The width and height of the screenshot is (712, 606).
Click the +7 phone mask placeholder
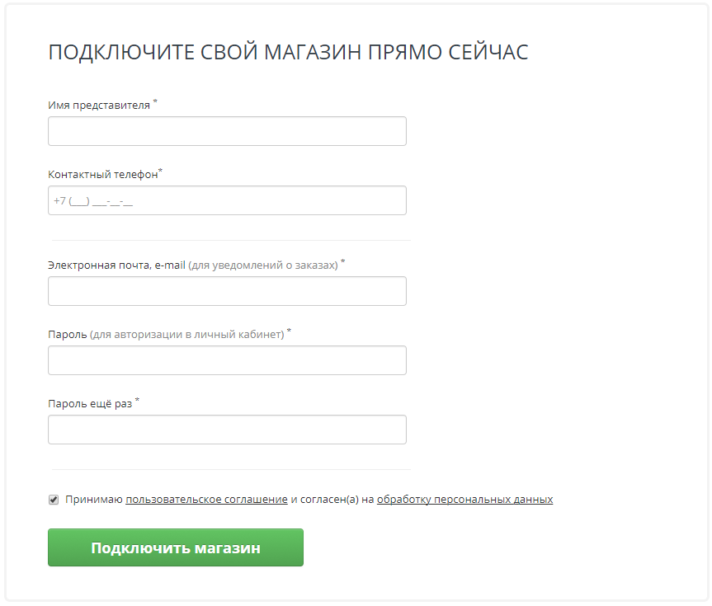[93, 200]
